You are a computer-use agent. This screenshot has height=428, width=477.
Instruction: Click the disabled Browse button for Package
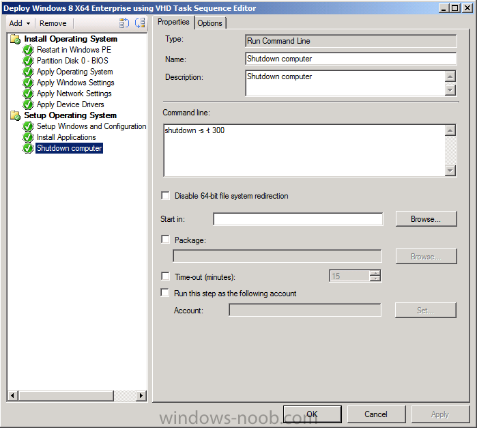point(426,257)
